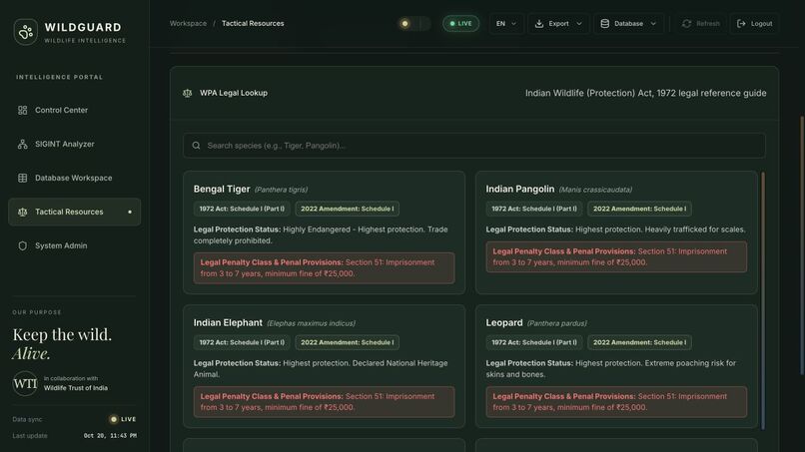The width and height of the screenshot is (805, 452).
Task: Click the main page vertical scrollbar
Action: coord(802,245)
